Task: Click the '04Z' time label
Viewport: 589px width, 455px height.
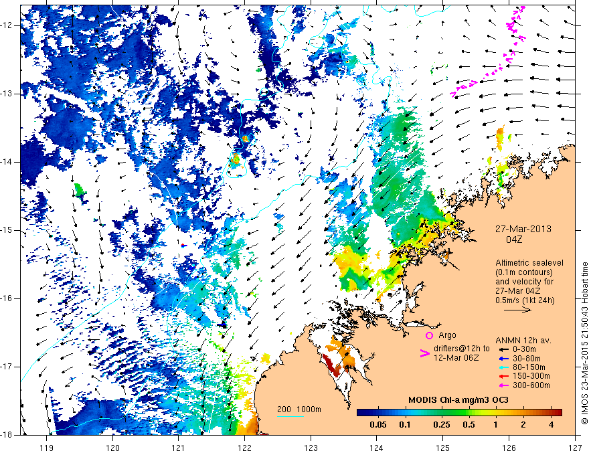Action: [x=514, y=240]
